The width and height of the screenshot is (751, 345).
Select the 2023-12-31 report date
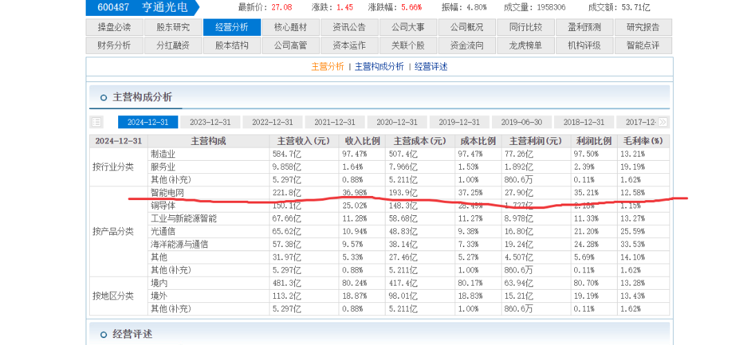pos(210,122)
